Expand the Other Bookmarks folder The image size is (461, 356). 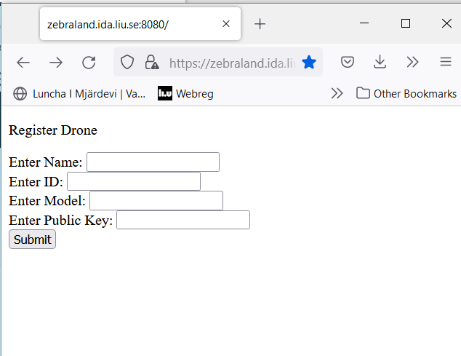tap(406, 94)
